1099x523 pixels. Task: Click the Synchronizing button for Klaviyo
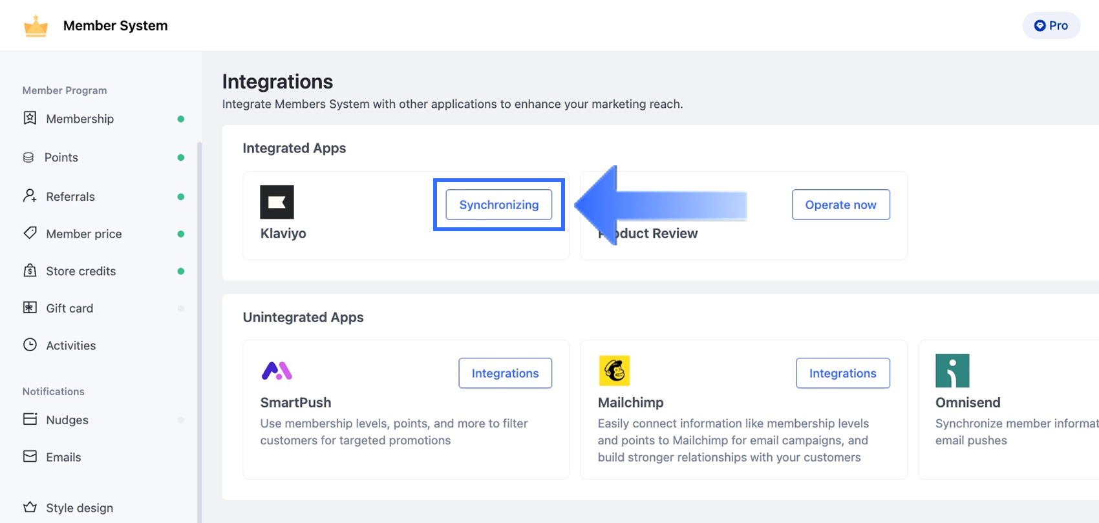click(x=498, y=205)
